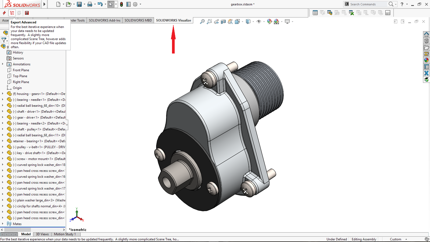This screenshot has width=430, height=242.
Task: Open the Appearances task pane tab
Action: pyautogui.click(x=427, y=60)
